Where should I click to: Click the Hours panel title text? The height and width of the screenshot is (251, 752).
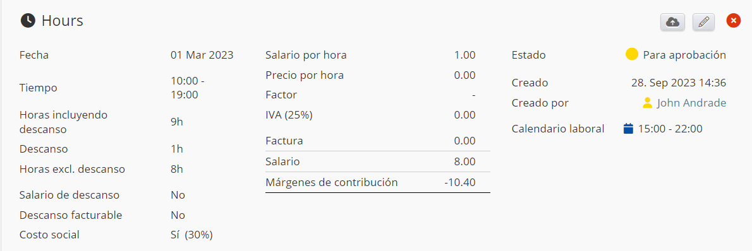point(63,21)
